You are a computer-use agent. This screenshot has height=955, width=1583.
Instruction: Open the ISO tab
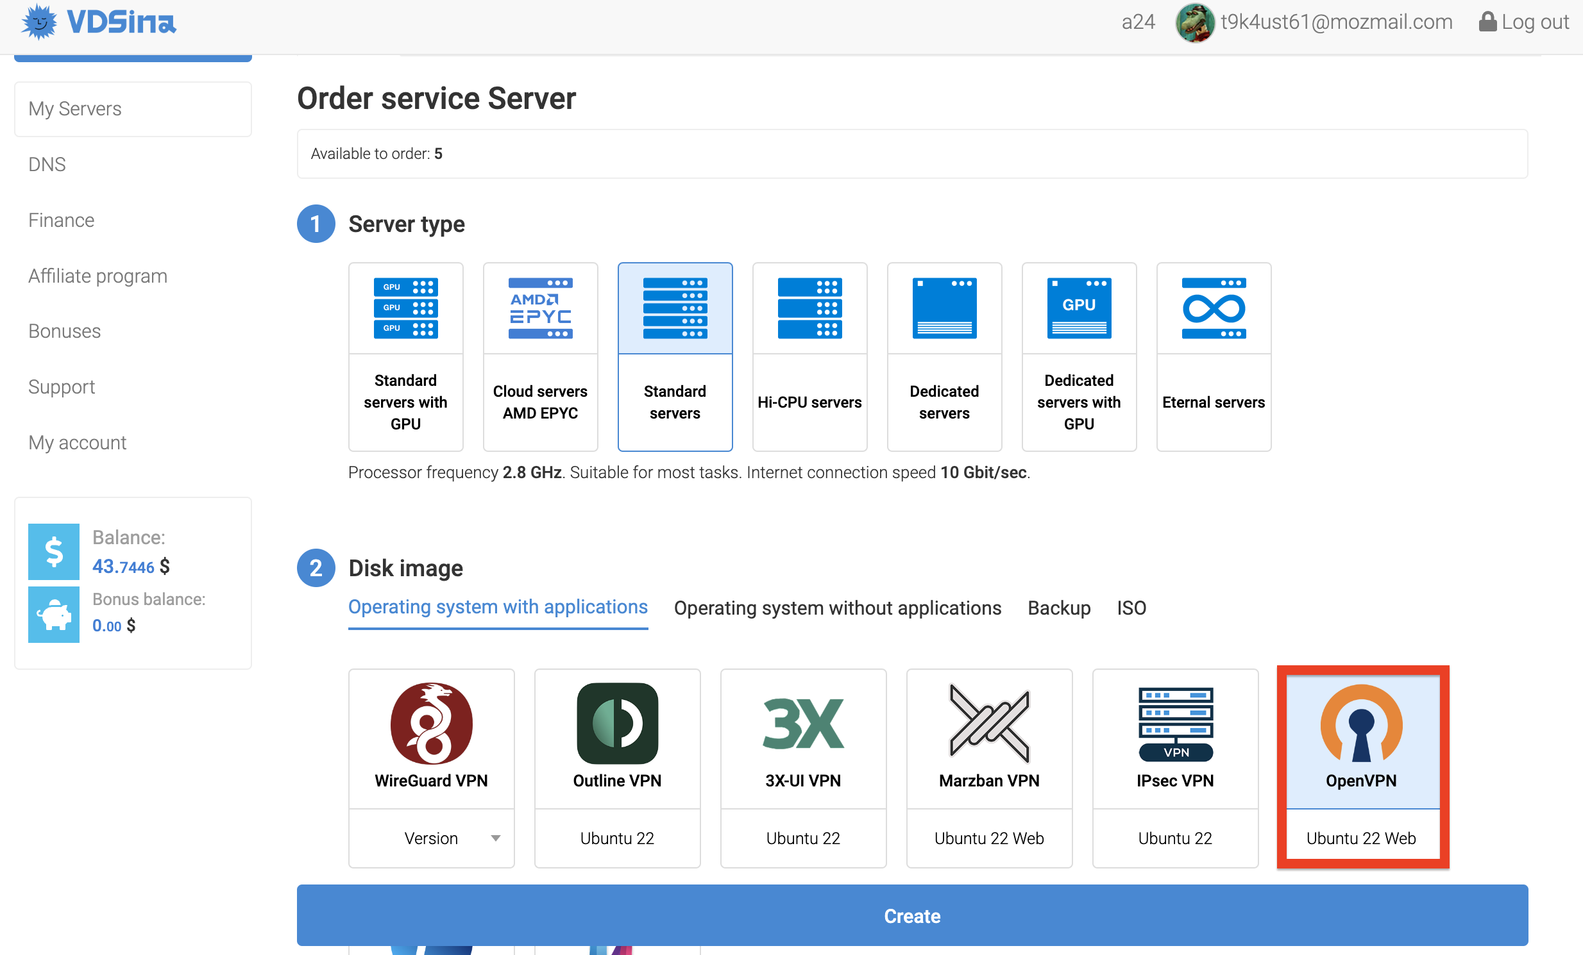(1131, 608)
